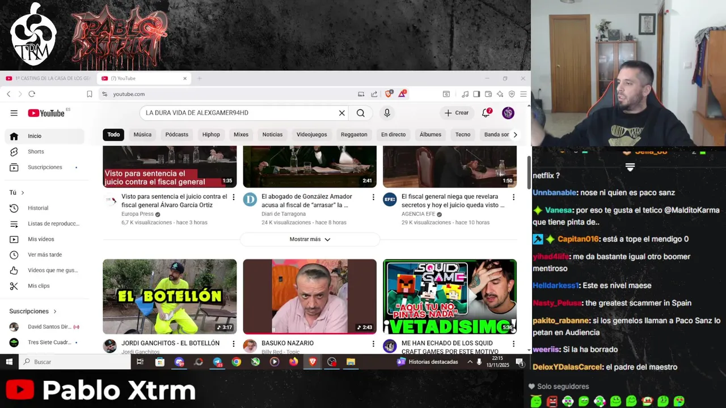Open Listas de reproducción
Image resolution: width=726 pixels, height=408 pixels.
tap(45, 224)
